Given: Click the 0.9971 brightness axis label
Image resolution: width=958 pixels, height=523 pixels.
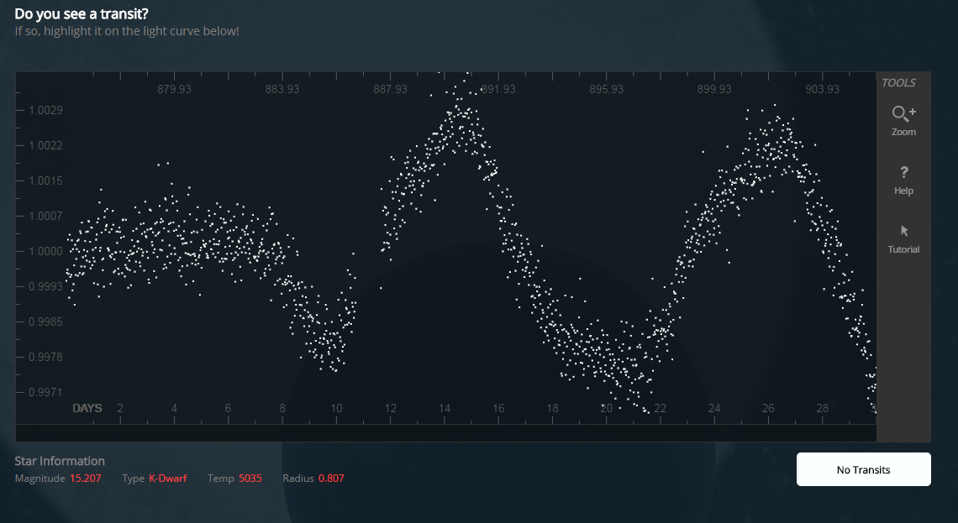Looking at the screenshot, I should [x=46, y=392].
